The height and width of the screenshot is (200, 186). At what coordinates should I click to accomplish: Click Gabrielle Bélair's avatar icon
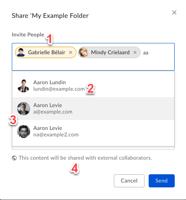click(21, 53)
